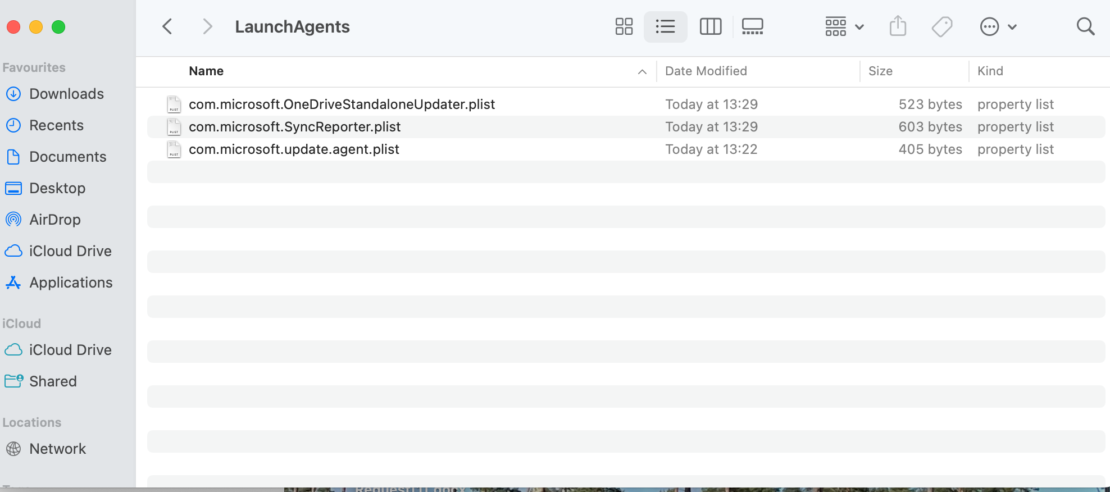The height and width of the screenshot is (492, 1110).
Task: Switch to gallery view
Action: 752,26
